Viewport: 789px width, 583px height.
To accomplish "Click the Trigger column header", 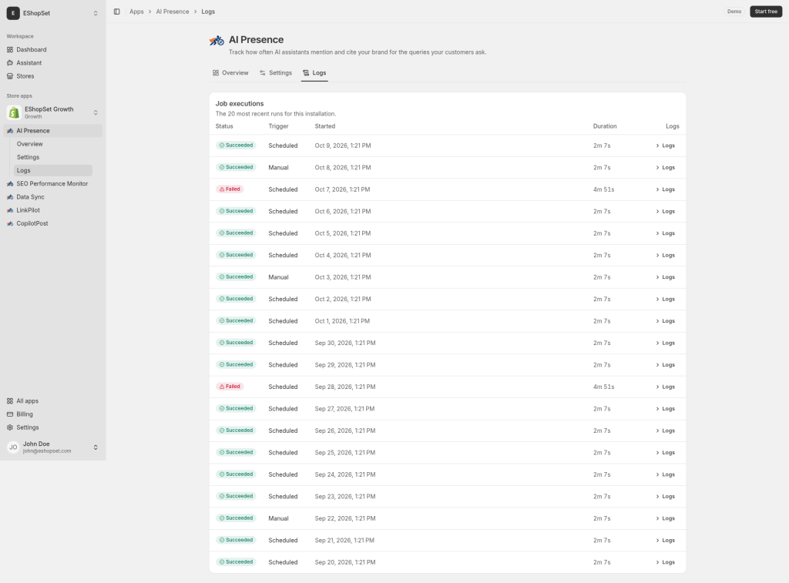I will pyautogui.click(x=278, y=126).
